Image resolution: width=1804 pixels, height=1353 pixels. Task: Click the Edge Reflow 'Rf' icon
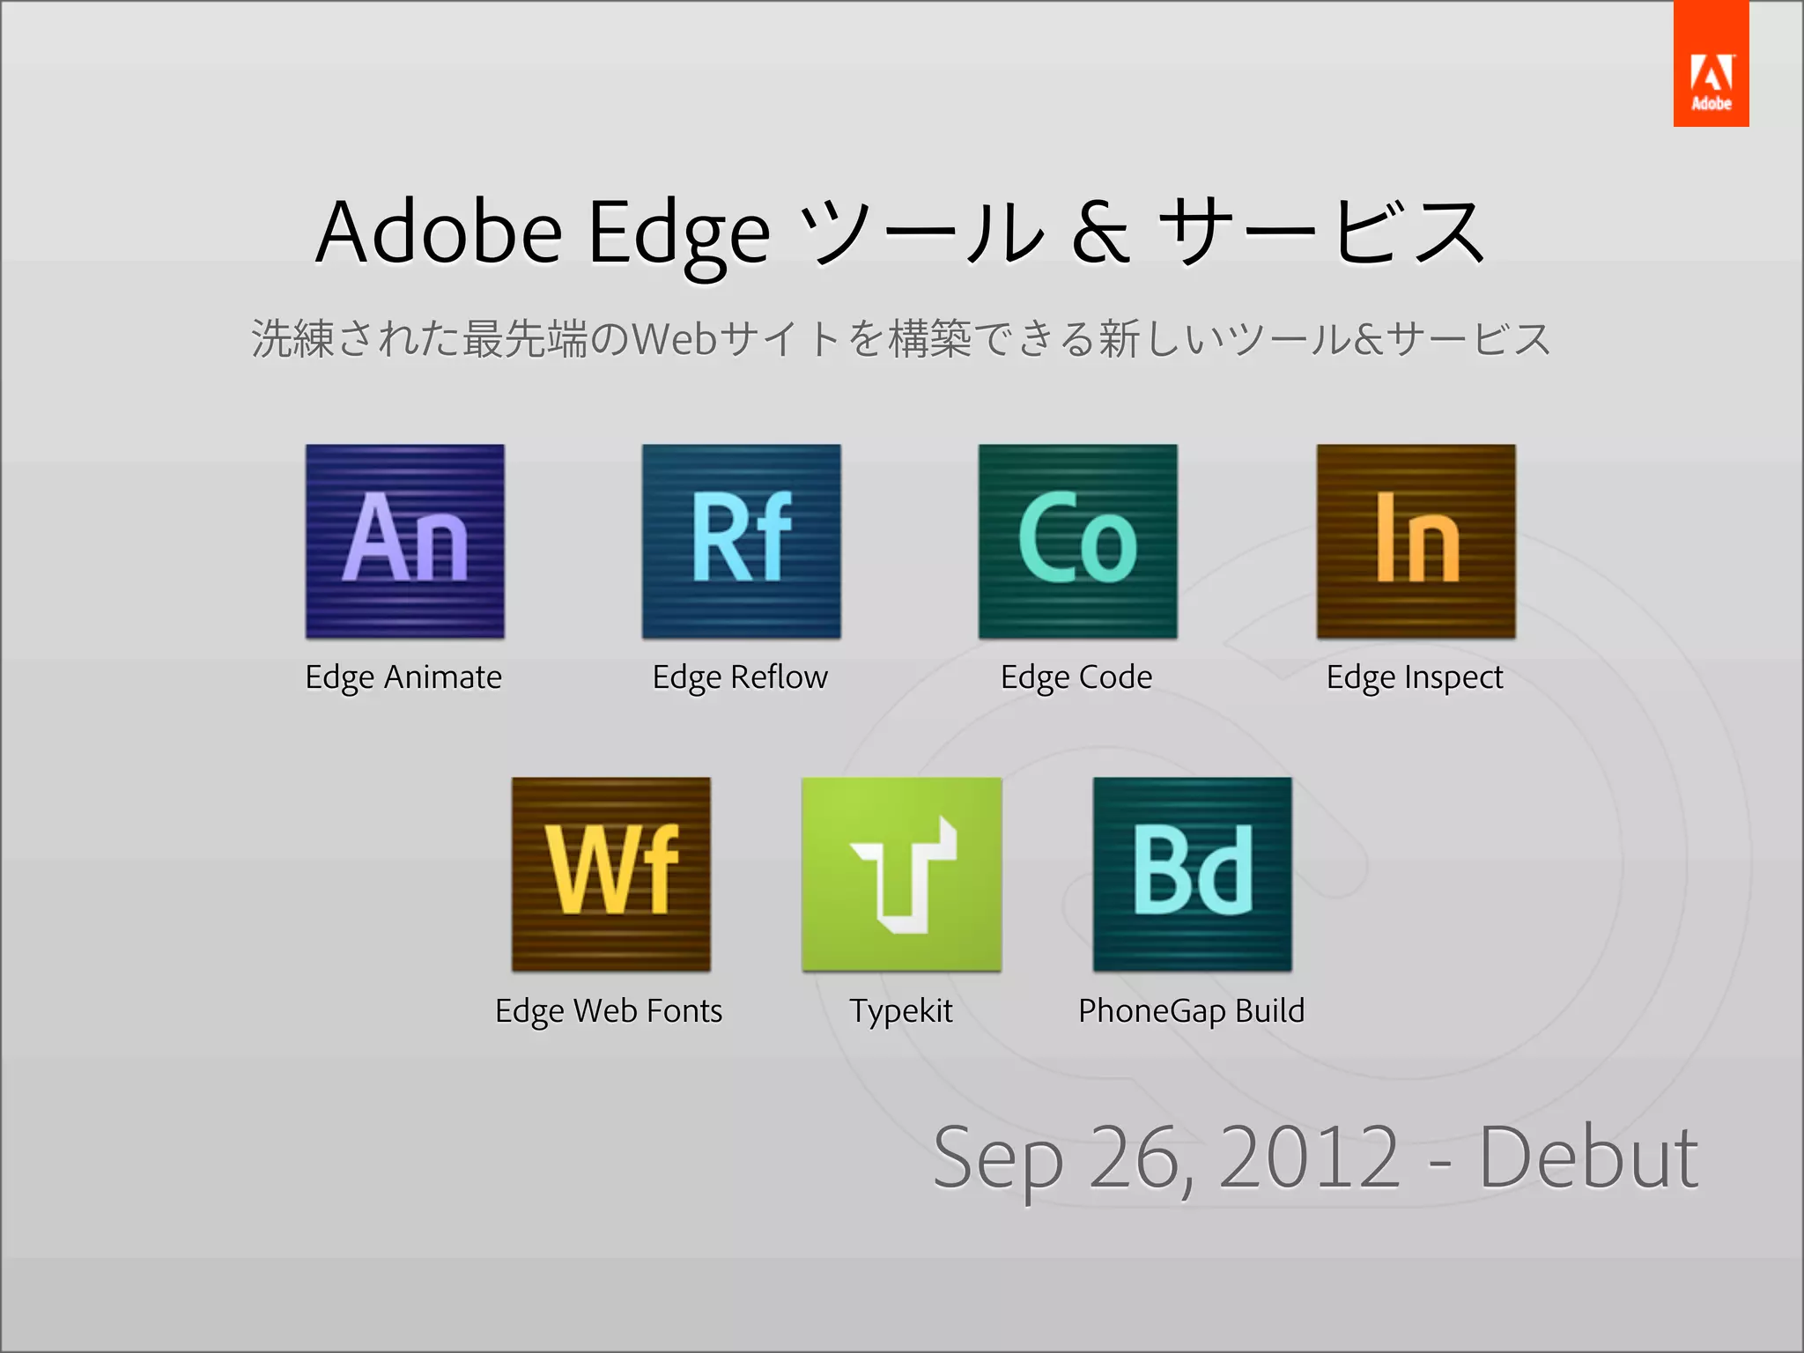tap(742, 541)
